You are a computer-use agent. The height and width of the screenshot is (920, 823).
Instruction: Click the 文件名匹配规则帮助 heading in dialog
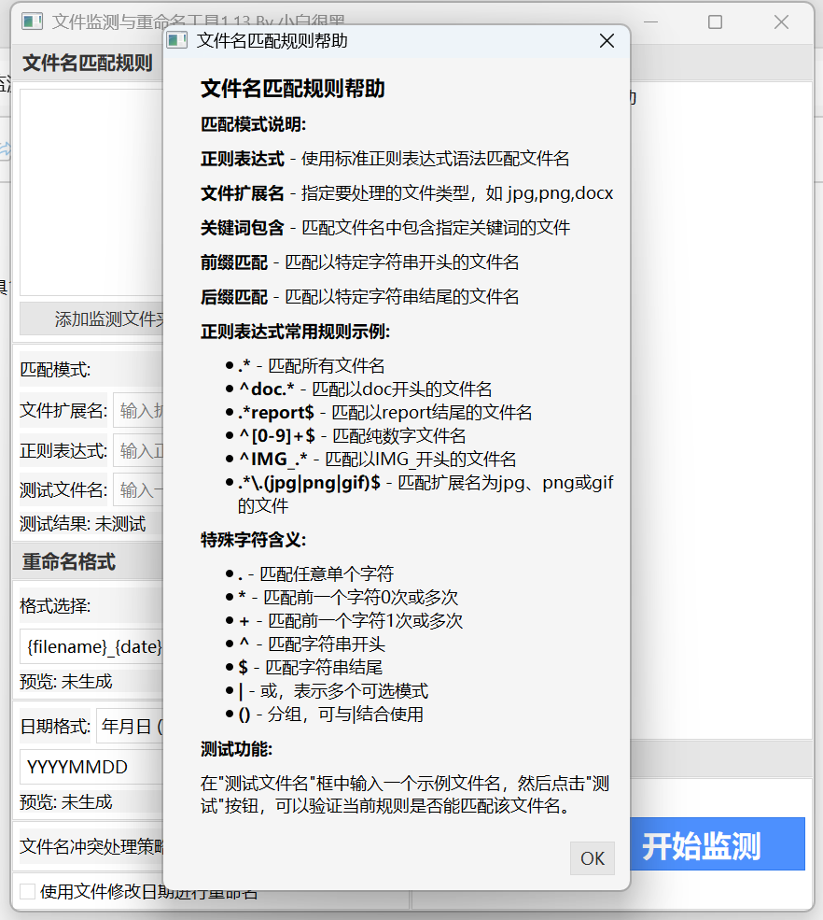click(292, 89)
